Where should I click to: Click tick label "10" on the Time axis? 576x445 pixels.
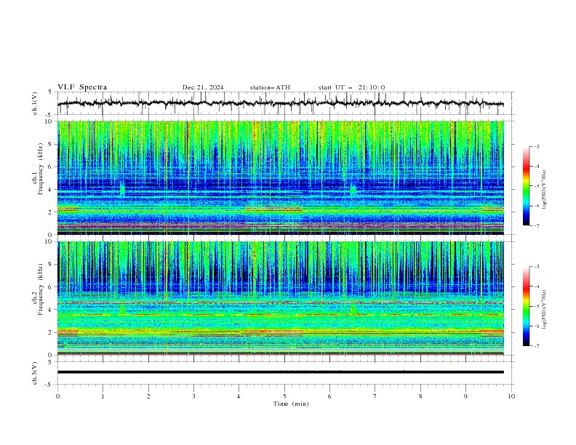(x=511, y=396)
